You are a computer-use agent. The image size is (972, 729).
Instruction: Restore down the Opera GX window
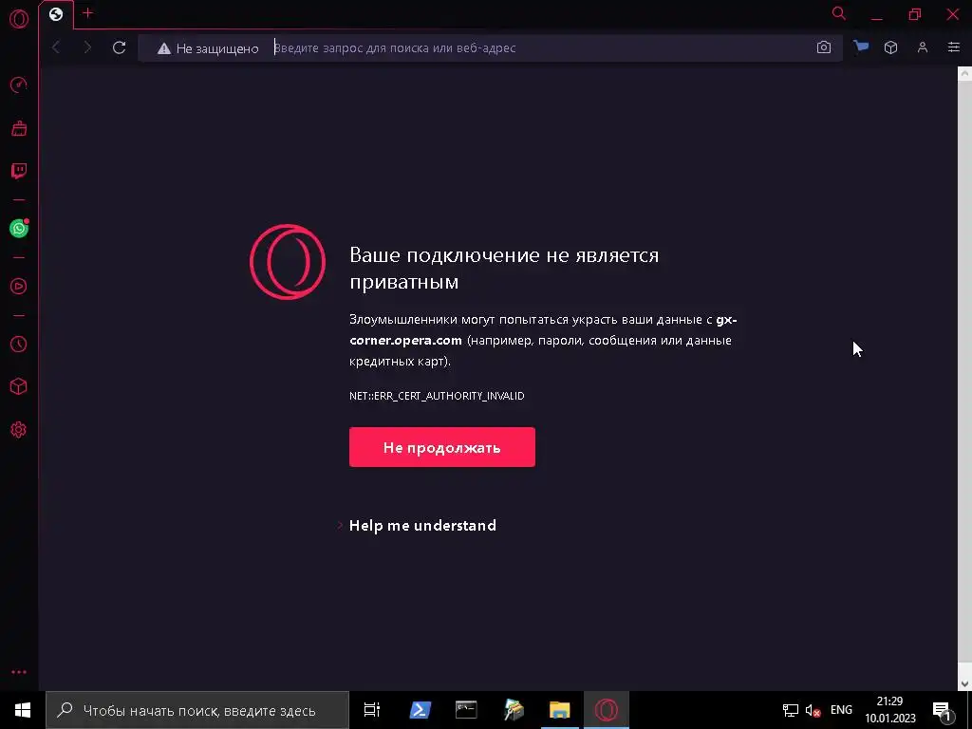click(915, 13)
